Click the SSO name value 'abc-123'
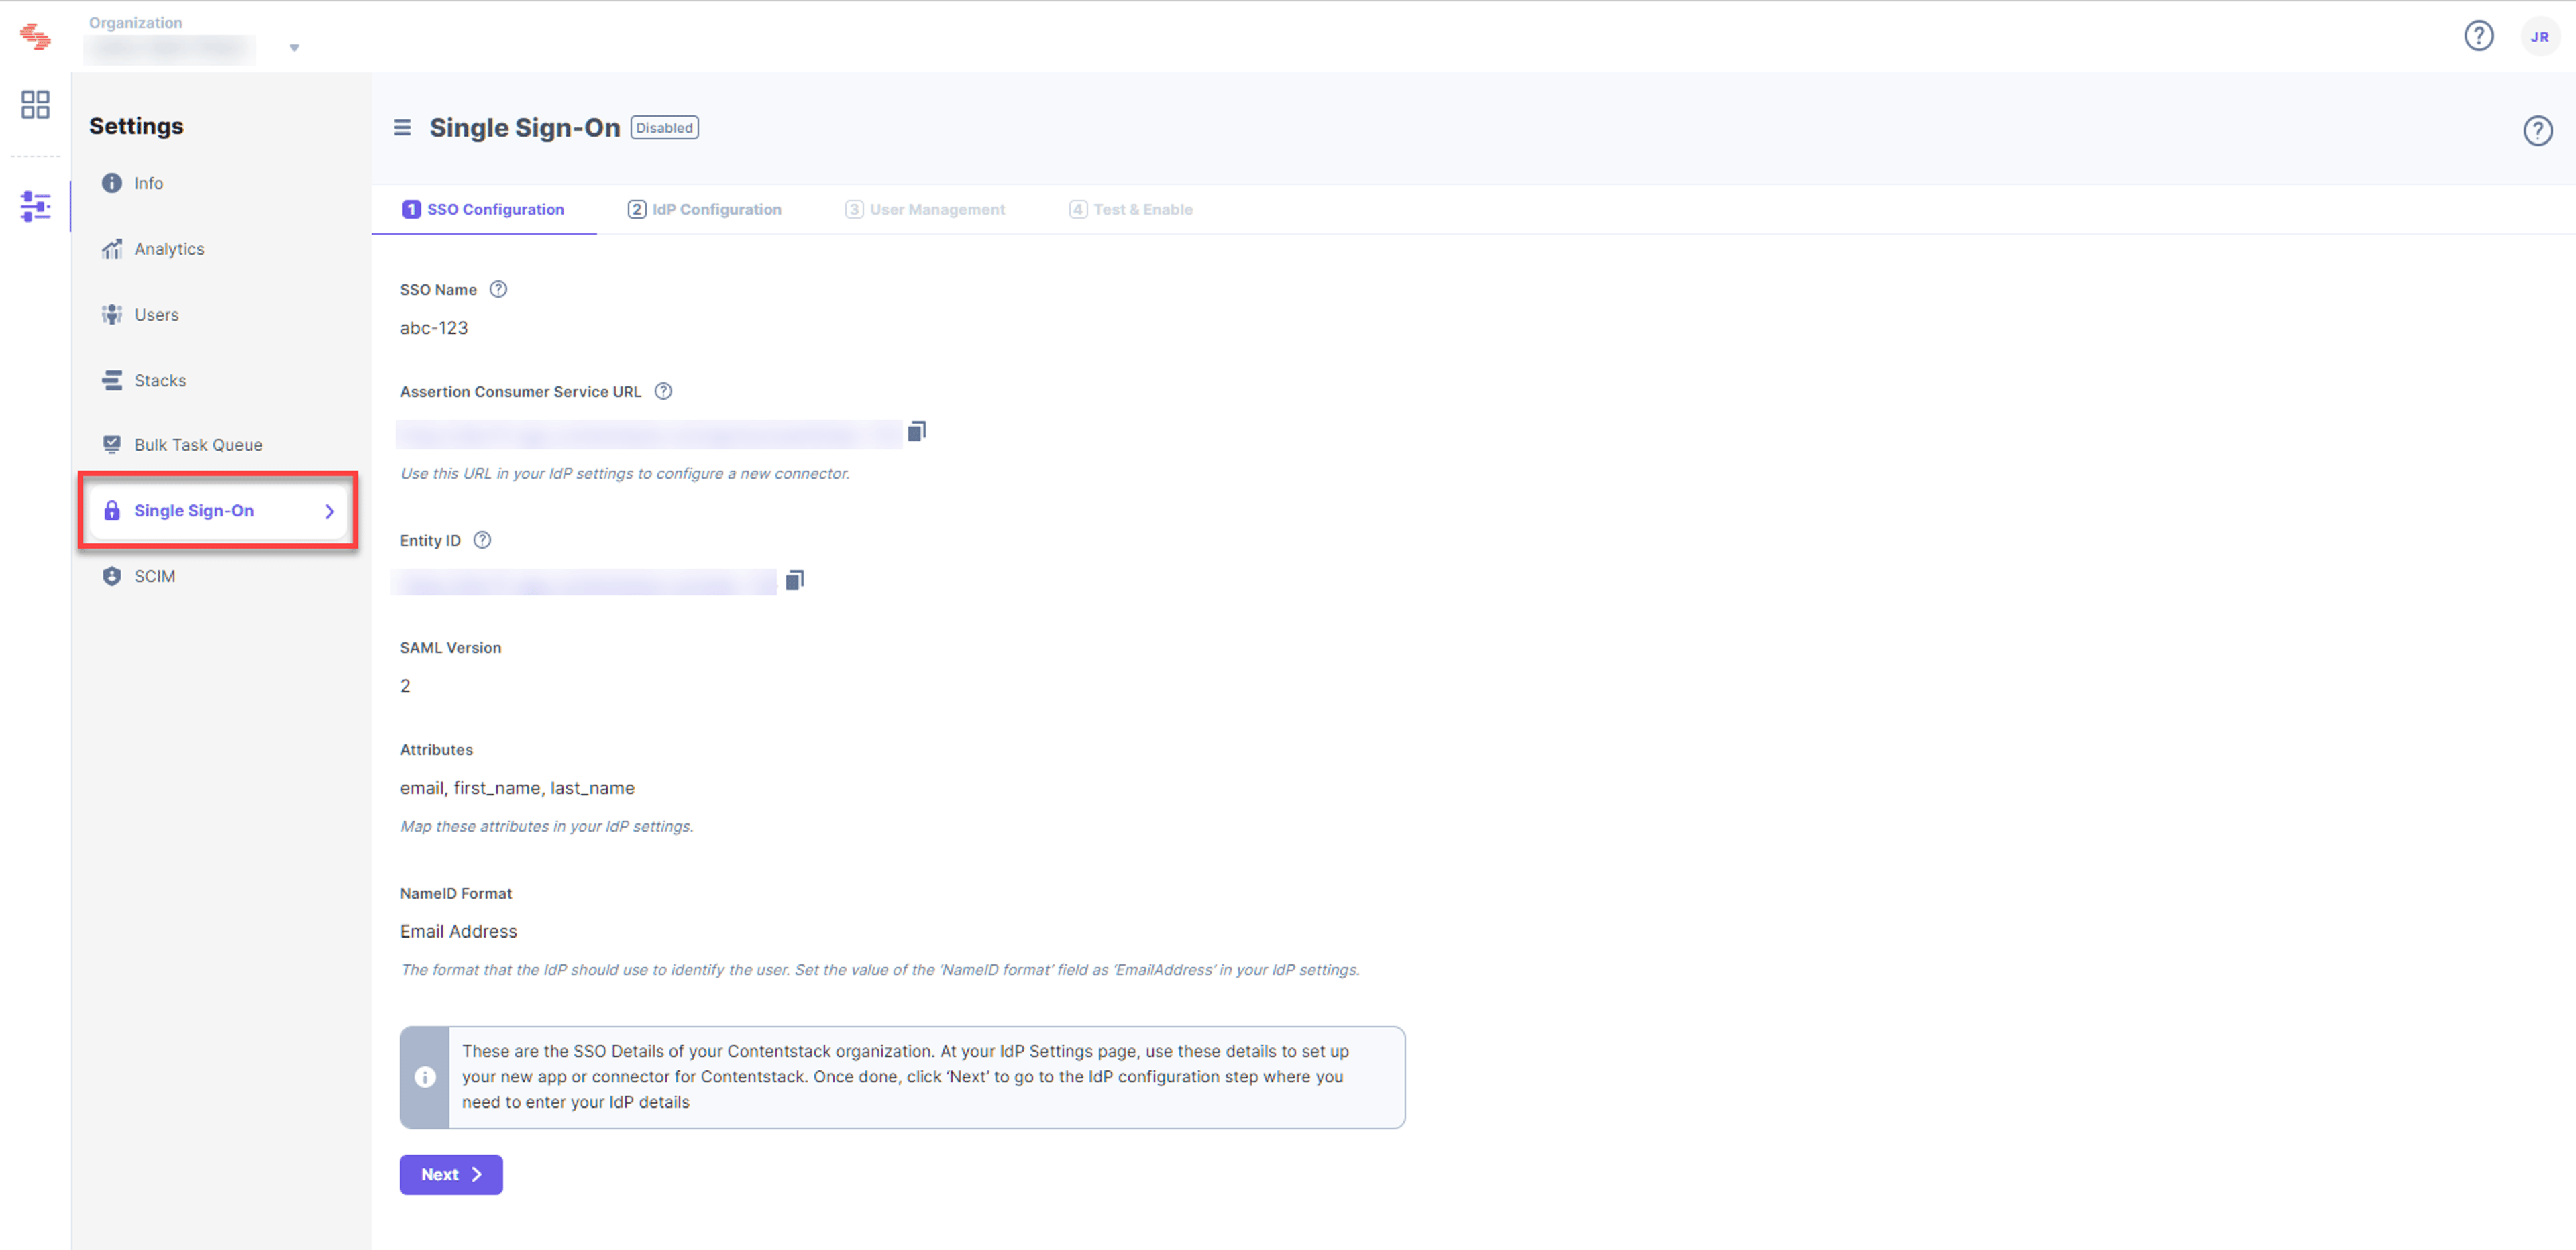The height and width of the screenshot is (1250, 2576). point(434,328)
